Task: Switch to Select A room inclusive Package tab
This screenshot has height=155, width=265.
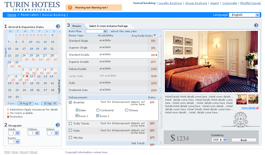Action: pyautogui.click(x=108, y=26)
